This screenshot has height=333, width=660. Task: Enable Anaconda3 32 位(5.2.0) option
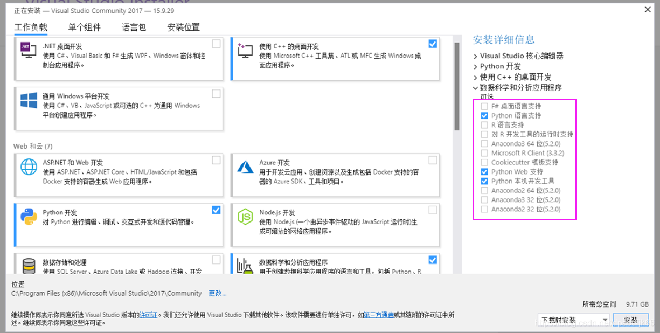484,200
